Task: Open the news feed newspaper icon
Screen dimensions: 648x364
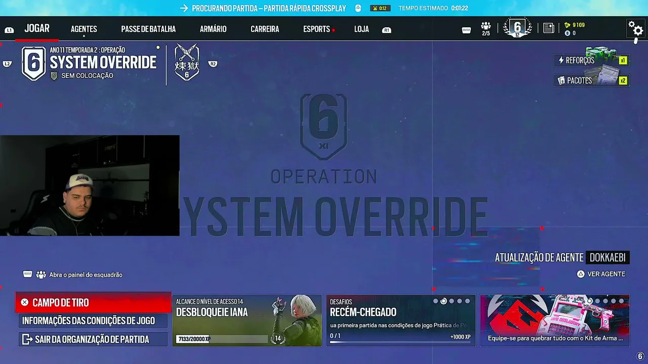Action: click(548, 28)
